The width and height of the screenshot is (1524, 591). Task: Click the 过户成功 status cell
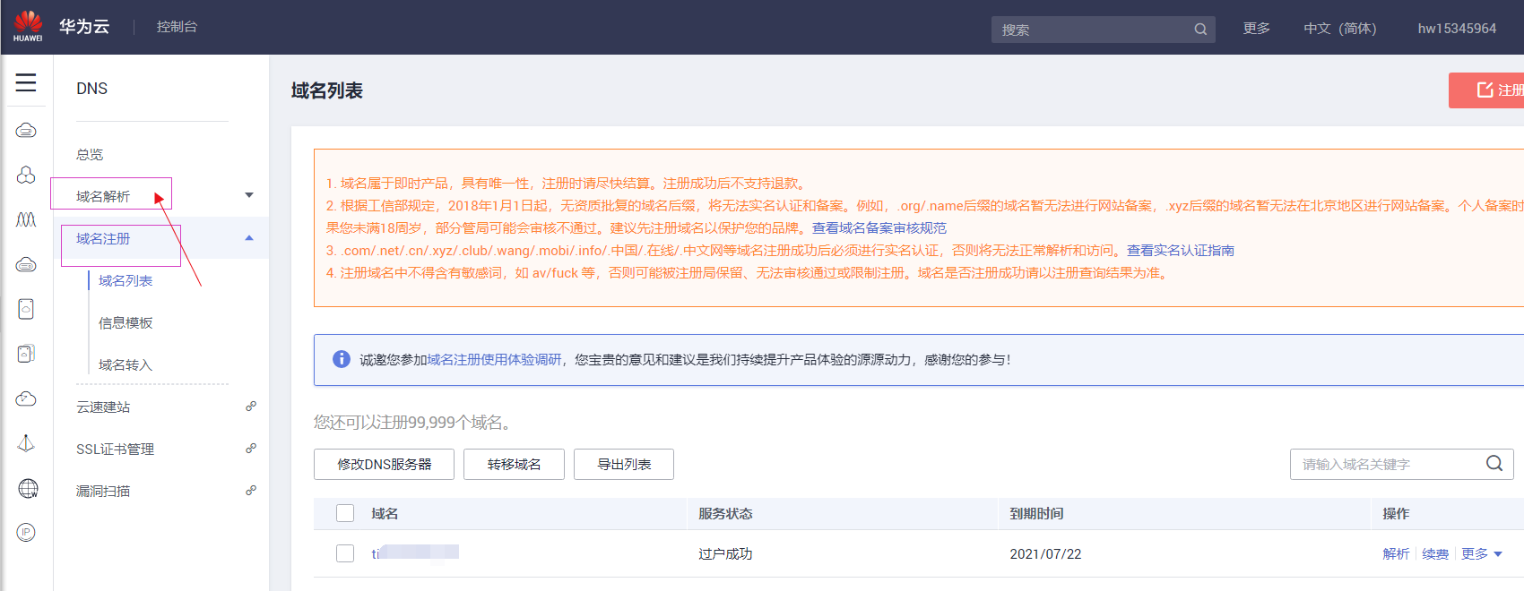(725, 553)
